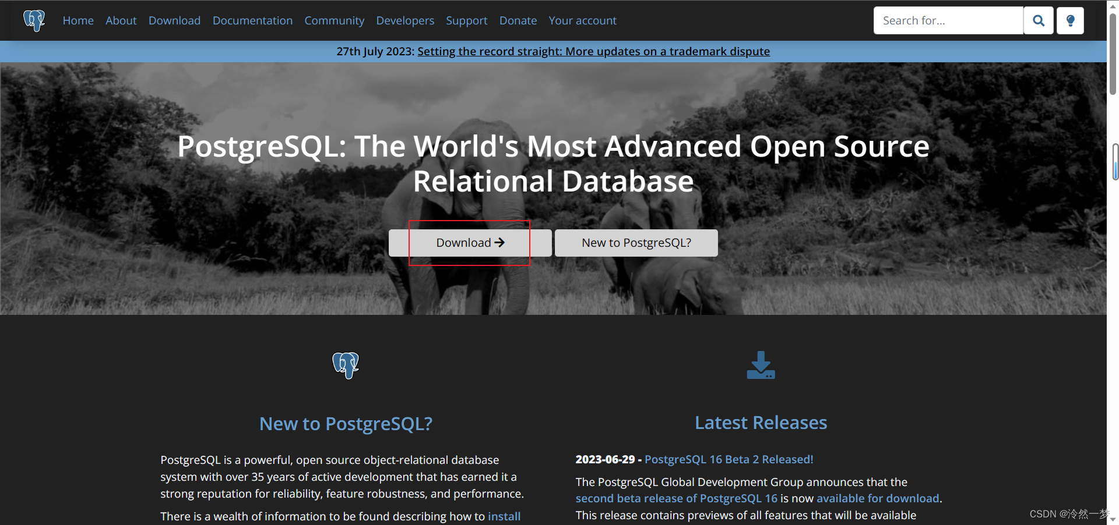Image resolution: width=1119 pixels, height=525 pixels.
Task: Open second beta release of PostgreSQL 16 link
Action: (676, 498)
